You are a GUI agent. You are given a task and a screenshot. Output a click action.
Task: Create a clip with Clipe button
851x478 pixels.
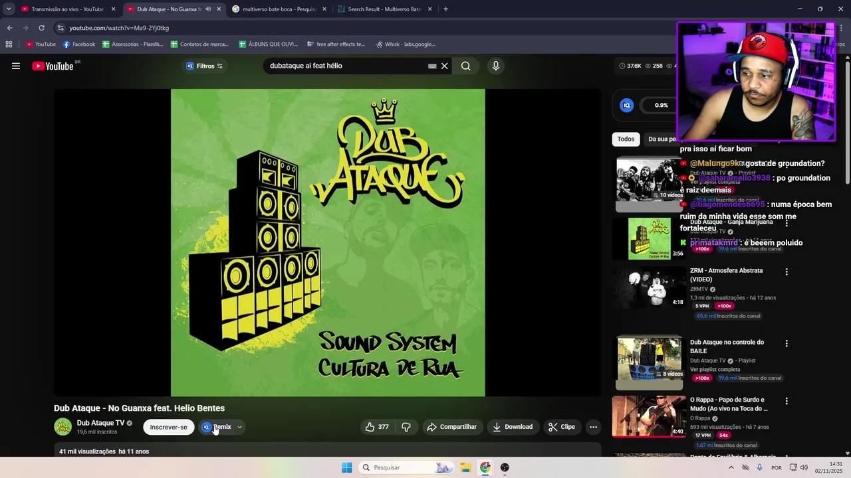pyautogui.click(x=562, y=427)
